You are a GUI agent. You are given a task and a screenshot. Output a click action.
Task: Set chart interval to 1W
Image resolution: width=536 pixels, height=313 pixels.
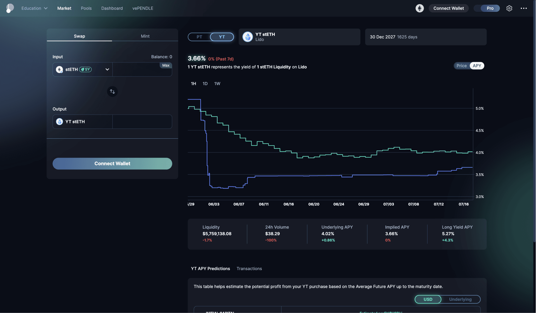(x=217, y=84)
